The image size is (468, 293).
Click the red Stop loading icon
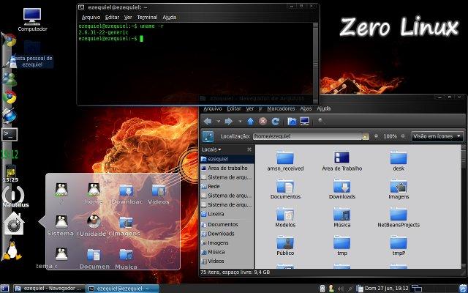[x=263, y=121]
